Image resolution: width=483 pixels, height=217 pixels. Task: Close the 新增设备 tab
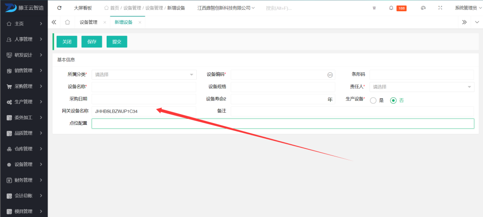pos(140,23)
